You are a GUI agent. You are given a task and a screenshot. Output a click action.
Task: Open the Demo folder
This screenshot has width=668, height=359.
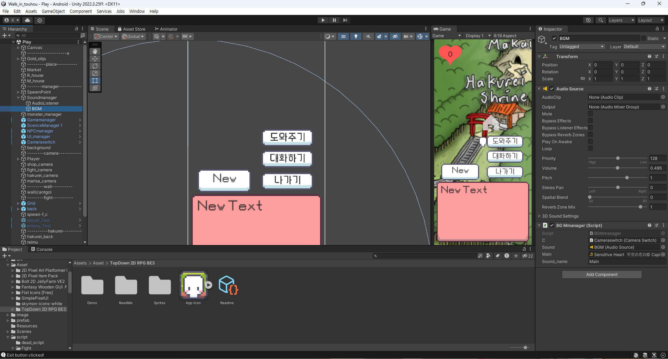pos(92,285)
